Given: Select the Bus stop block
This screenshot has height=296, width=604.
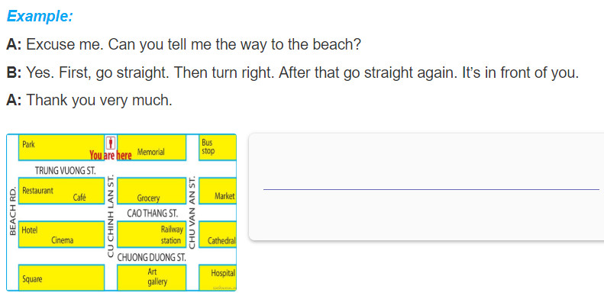Looking at the screenshot, I should point(218,147).
